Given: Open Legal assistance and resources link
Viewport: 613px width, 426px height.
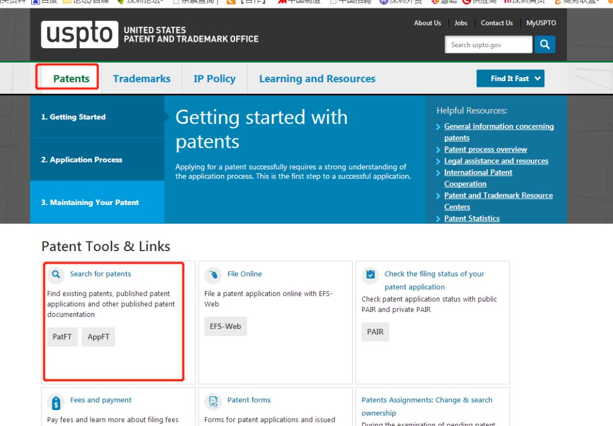Looking at the screenshot, I should (496, 161).
